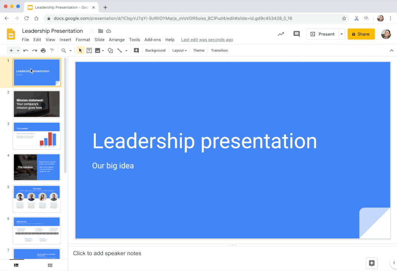Select the Text box tool
Image resolution: width=397 pixels, height=271 pixels.
(89, 50)
